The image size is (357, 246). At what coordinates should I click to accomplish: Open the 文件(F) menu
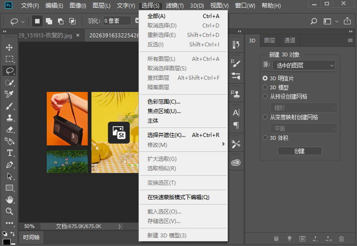point(30,5)
